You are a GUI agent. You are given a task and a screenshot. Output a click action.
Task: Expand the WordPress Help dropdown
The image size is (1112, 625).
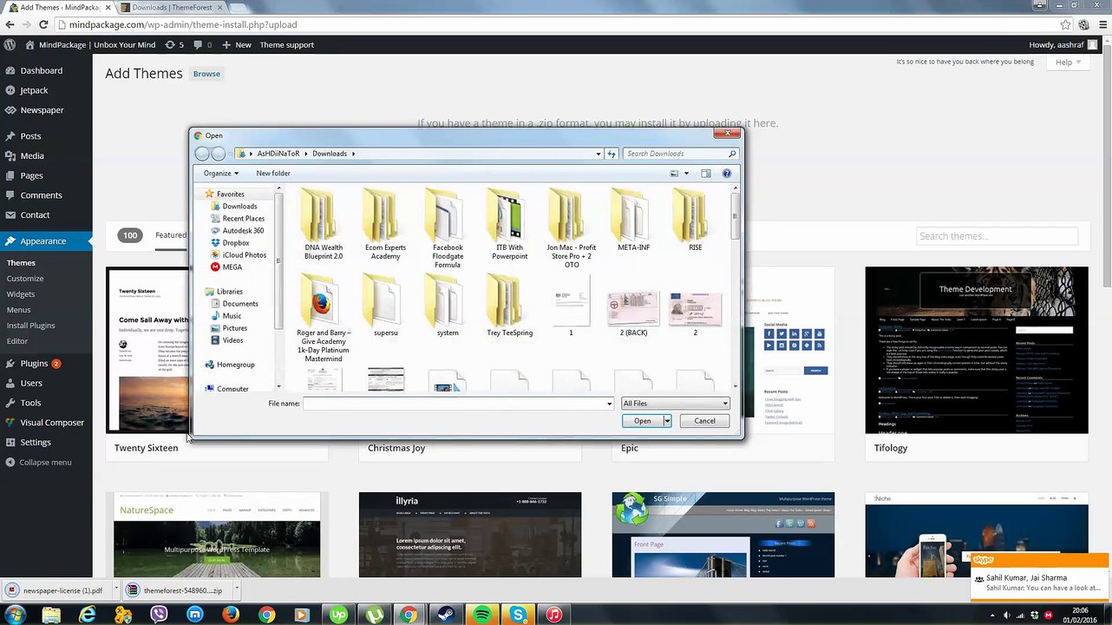1068,62
